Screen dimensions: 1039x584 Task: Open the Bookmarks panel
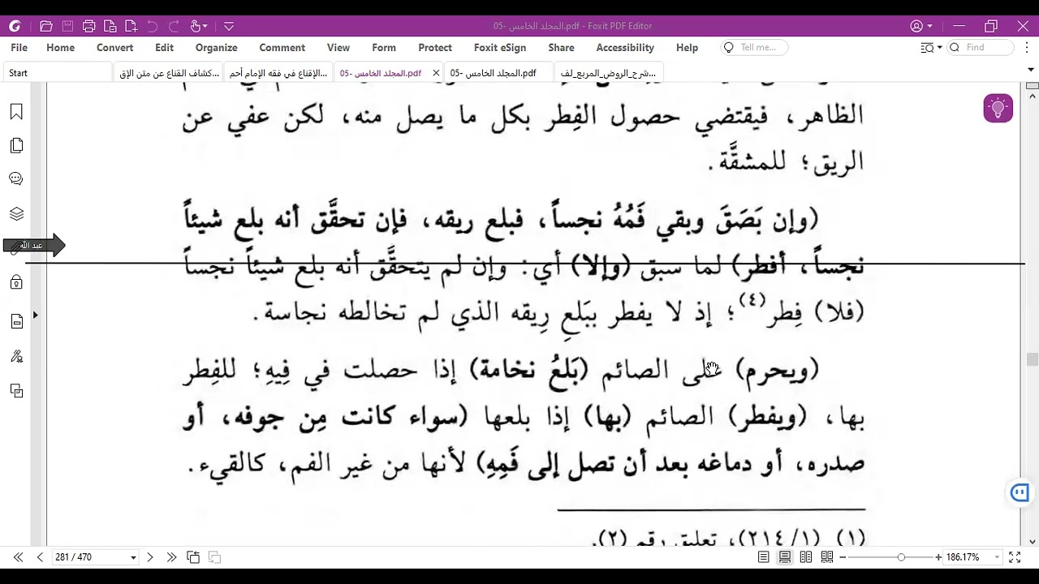tap(16, 112)
